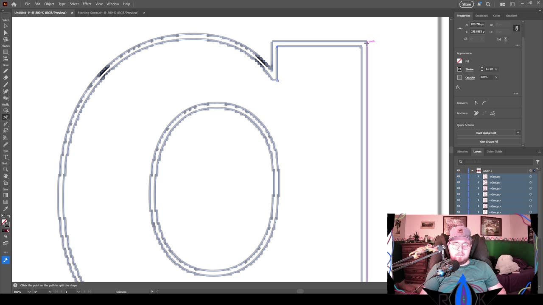The image size is (543, 305).
Task: Click the Layers filter funnel icon
Action: [537, 161]
